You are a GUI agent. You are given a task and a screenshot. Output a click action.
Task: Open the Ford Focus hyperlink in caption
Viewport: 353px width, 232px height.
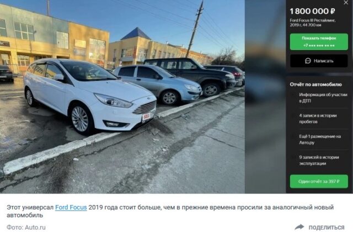[x=71, y=207]
